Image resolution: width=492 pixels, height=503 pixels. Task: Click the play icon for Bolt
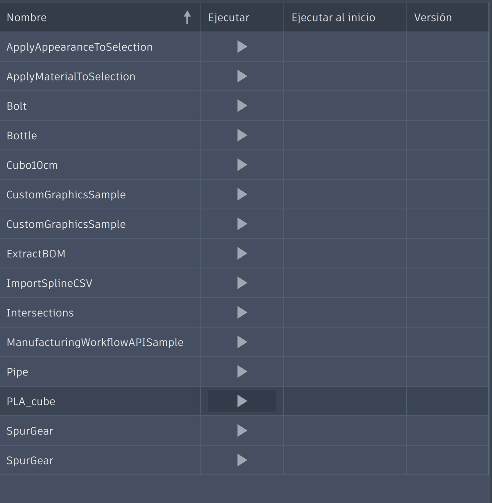tap(242, 106)
